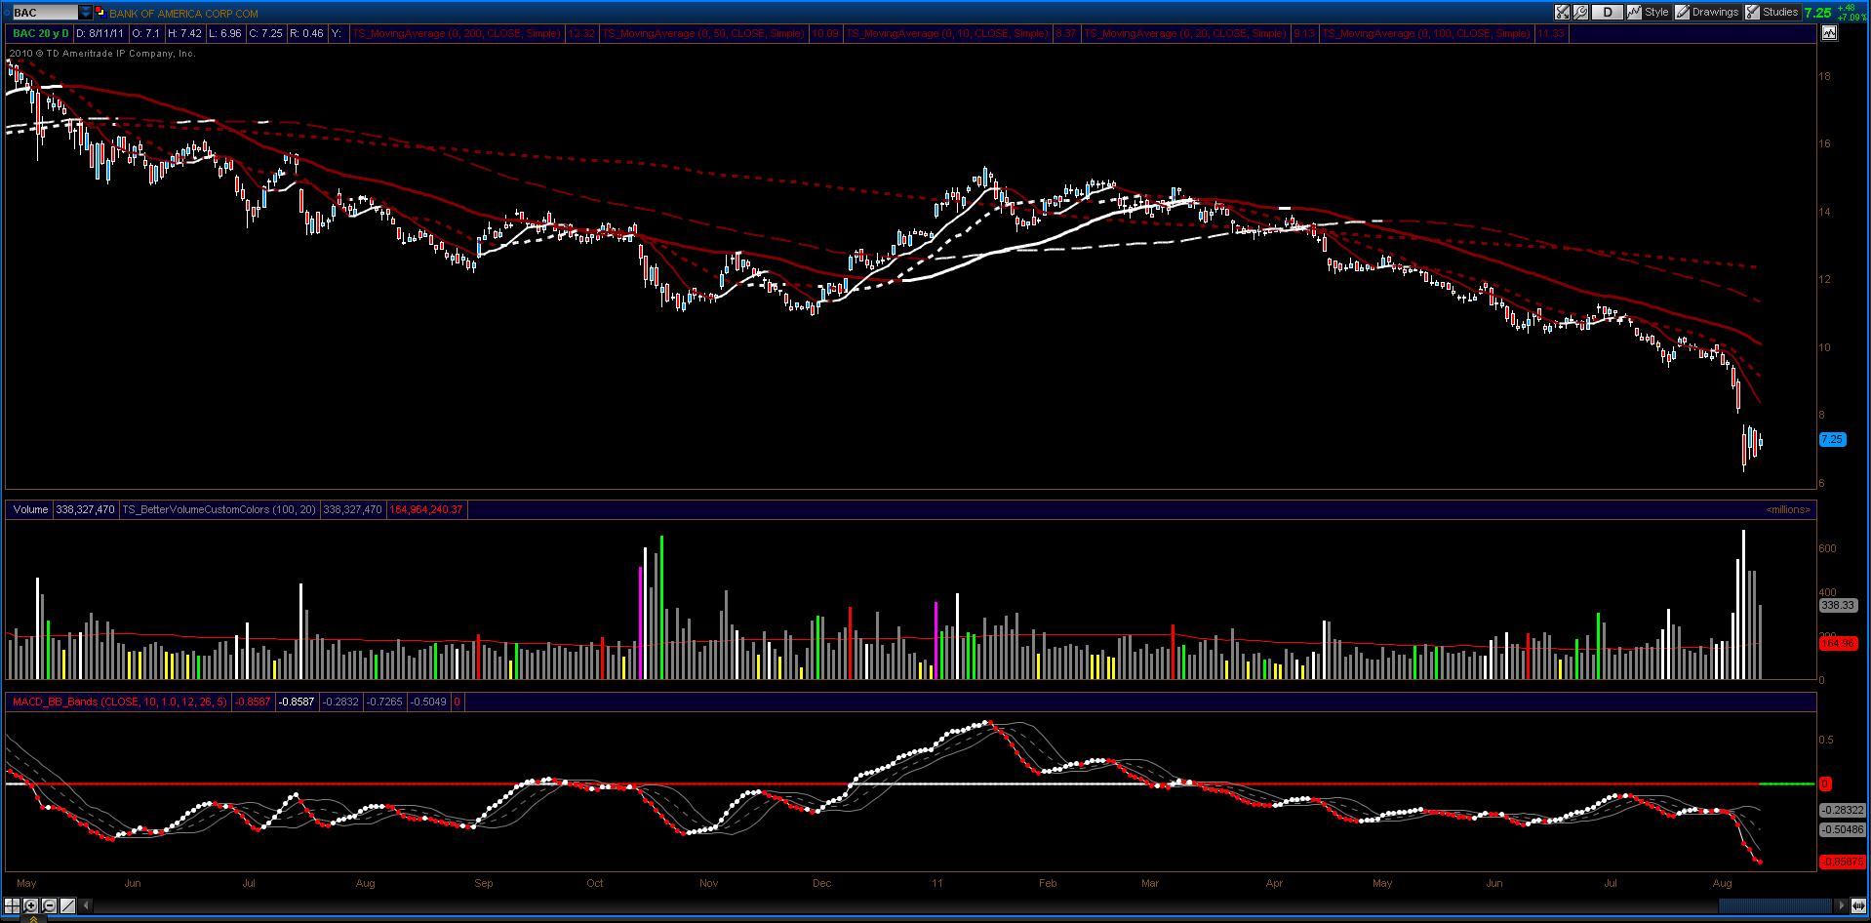Image resolution: width=1871 pixels, height=923 pixels.
Task: Click the Volume study label
Action: [x=30, y=509]
